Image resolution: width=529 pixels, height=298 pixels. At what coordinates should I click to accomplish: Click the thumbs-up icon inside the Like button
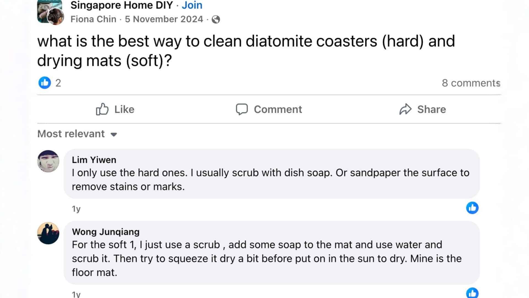tap(102, 109)
